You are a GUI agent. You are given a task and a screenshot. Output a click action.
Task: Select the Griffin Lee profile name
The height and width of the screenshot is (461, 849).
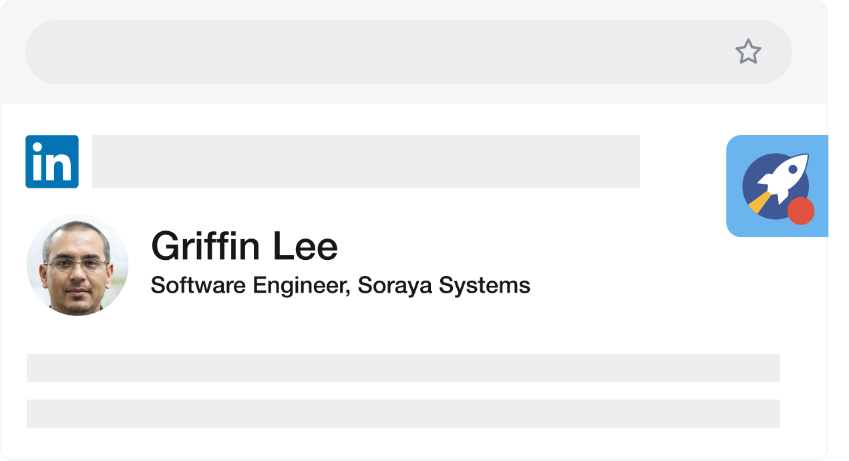pos(244,247)
